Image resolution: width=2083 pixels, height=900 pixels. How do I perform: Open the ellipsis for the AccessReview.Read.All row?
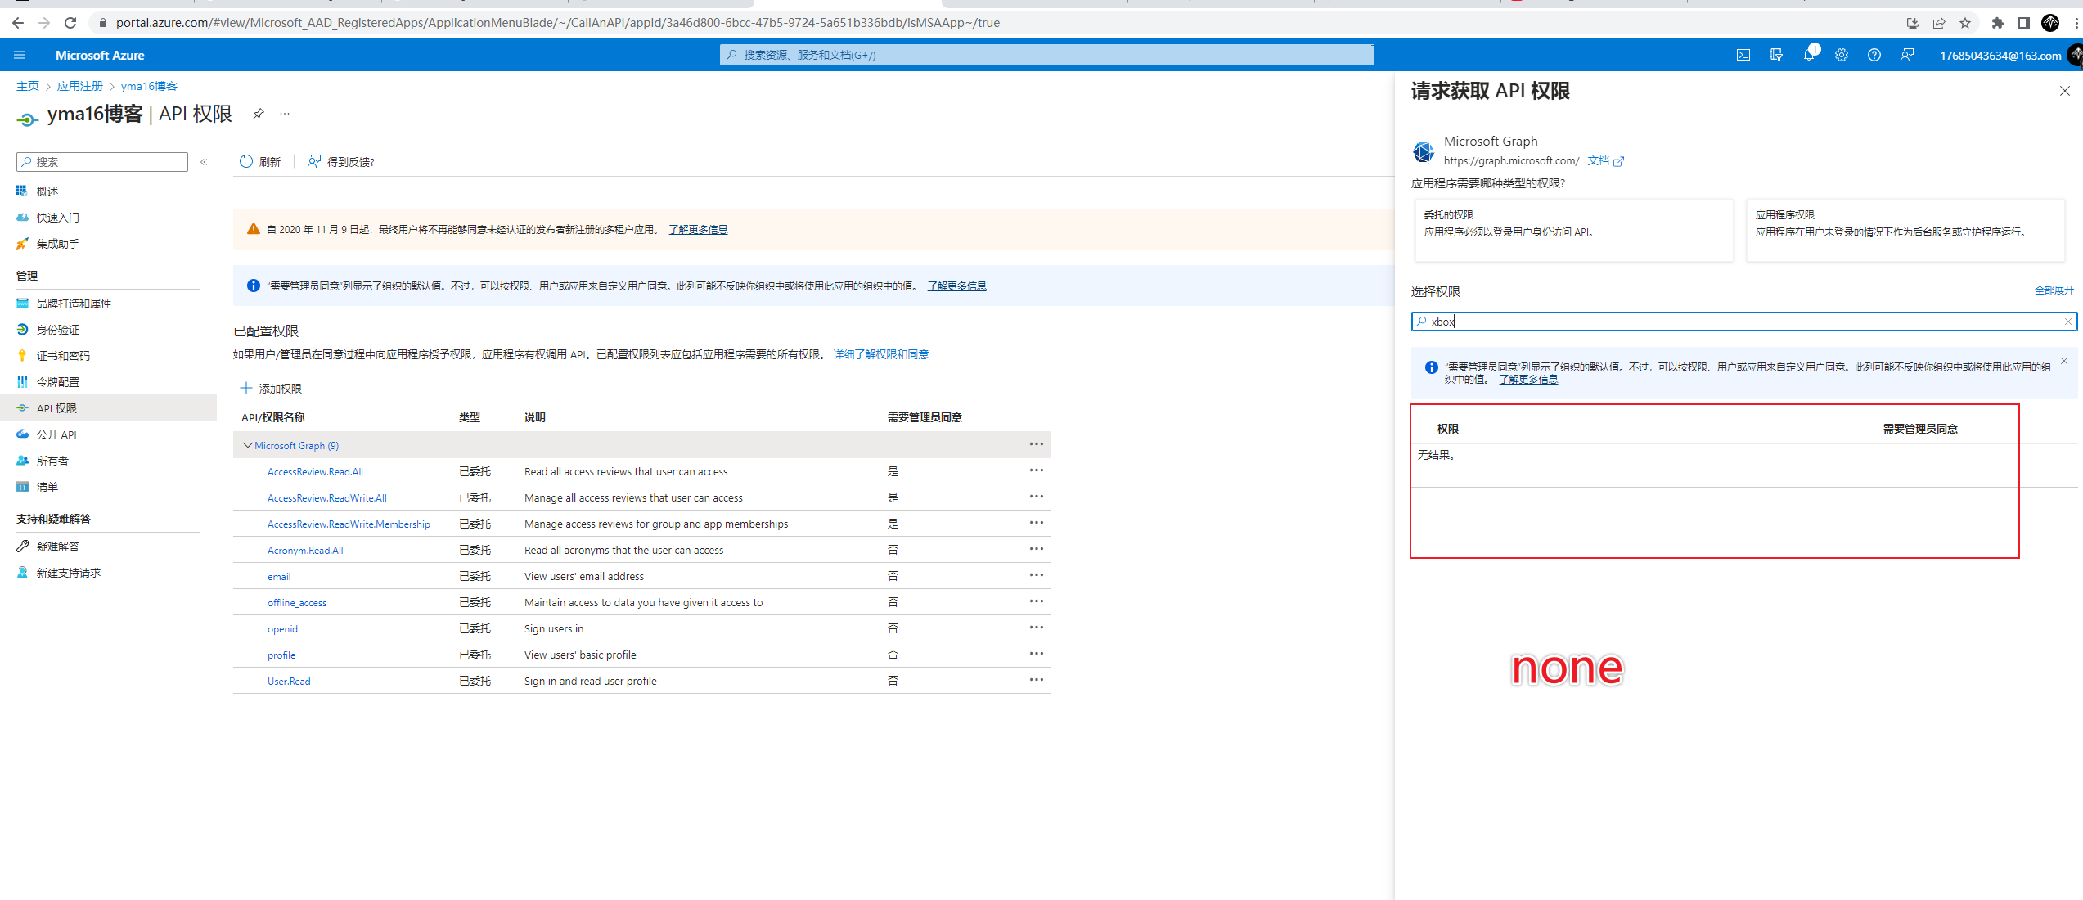tap(1037, 470)
